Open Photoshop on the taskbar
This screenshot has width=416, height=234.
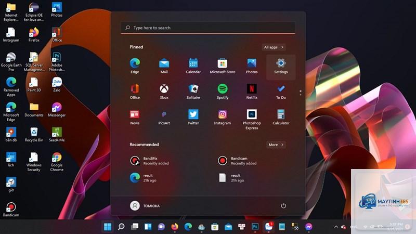pyautogui.click(x=255, y=227)
